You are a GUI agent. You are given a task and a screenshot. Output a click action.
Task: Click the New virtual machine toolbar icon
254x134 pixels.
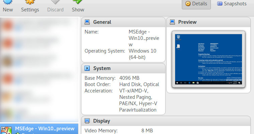(x=8, y=2)
